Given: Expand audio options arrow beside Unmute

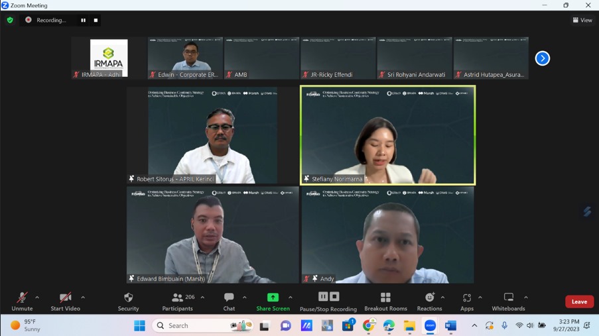Looking at the screenshot, I should (x=37, y=298).
